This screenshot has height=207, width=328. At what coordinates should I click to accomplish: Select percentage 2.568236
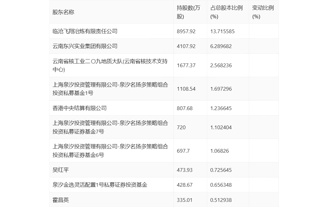221,65
